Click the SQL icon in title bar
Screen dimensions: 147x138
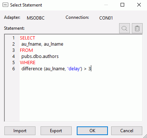5,5
